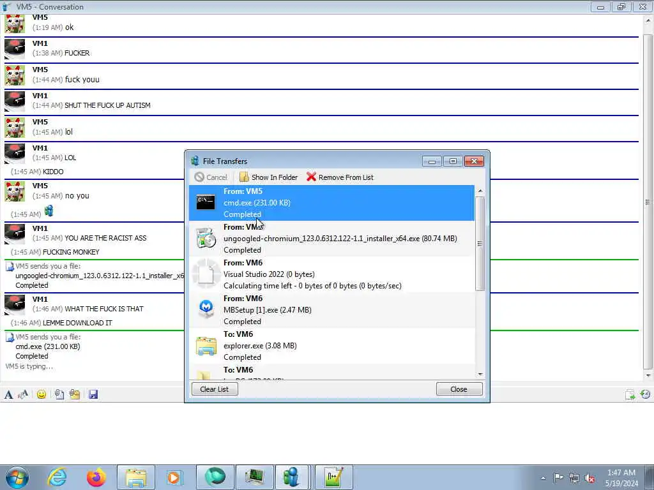
Task: Click the received file icon next to ungoogled-chromium message
Action: click(10, 266)
